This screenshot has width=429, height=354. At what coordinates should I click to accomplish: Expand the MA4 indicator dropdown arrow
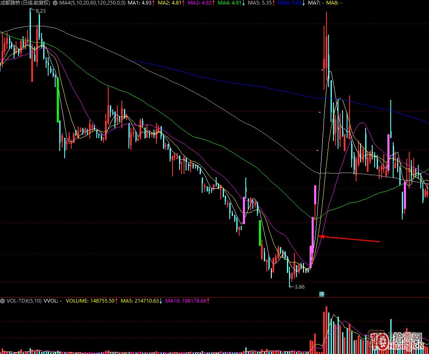point(55,3)
